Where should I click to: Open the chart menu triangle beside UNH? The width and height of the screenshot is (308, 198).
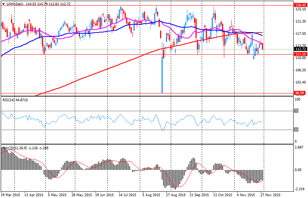click(x=3, y=4)
